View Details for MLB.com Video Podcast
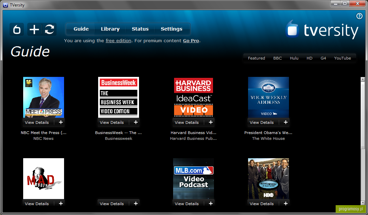 pos(187,203)
